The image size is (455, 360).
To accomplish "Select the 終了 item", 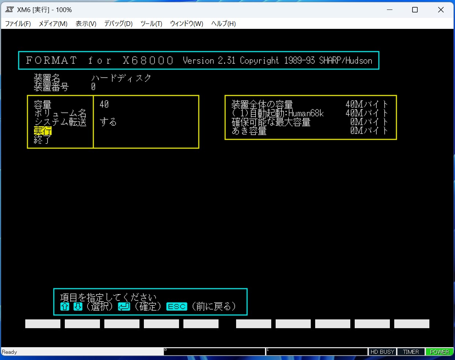I will pos(42,139).
